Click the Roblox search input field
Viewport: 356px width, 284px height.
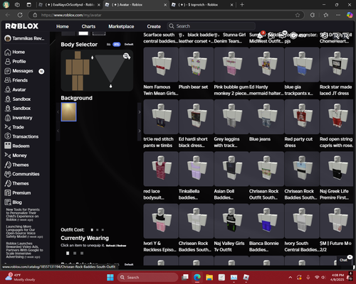[x=211, y=26]
